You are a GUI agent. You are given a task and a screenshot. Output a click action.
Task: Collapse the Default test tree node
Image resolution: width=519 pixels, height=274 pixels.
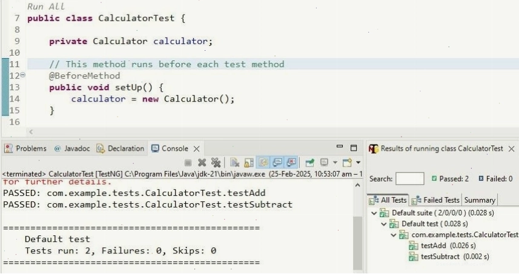tap(383, 224)
